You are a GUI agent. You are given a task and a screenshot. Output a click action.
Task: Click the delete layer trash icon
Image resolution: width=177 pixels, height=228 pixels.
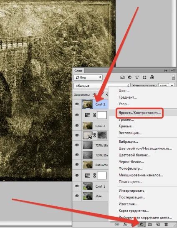click(166, 224)
